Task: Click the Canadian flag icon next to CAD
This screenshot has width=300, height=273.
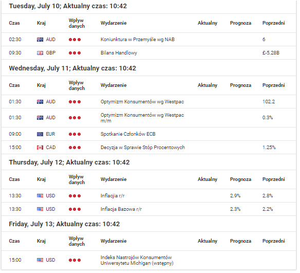Action: [40, 148]
